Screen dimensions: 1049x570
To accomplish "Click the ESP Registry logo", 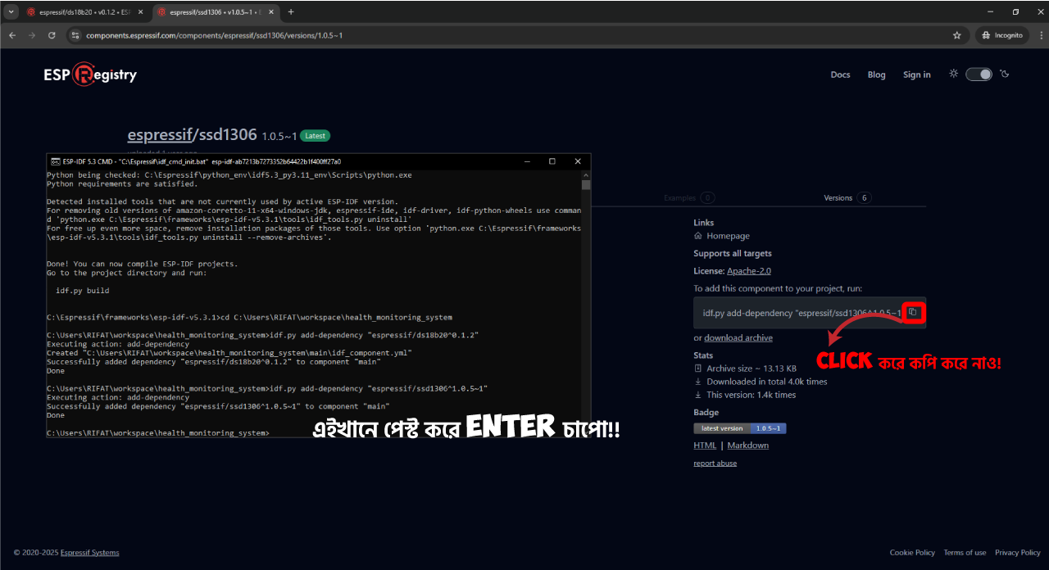I will [90, 75].
